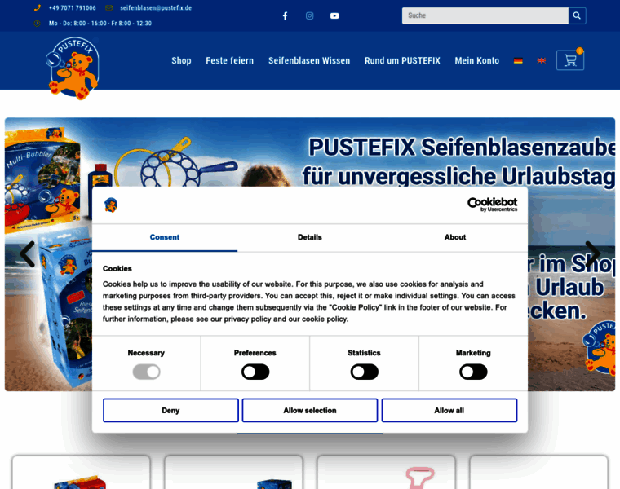
Task: Open the Facebook page icon
Action: coord(285,15)
